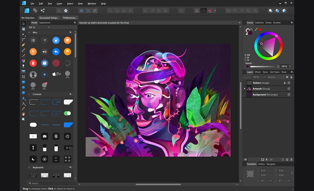Open the Window menu
The width and height of the screenshot is (314, 191).
coord(92,4)
